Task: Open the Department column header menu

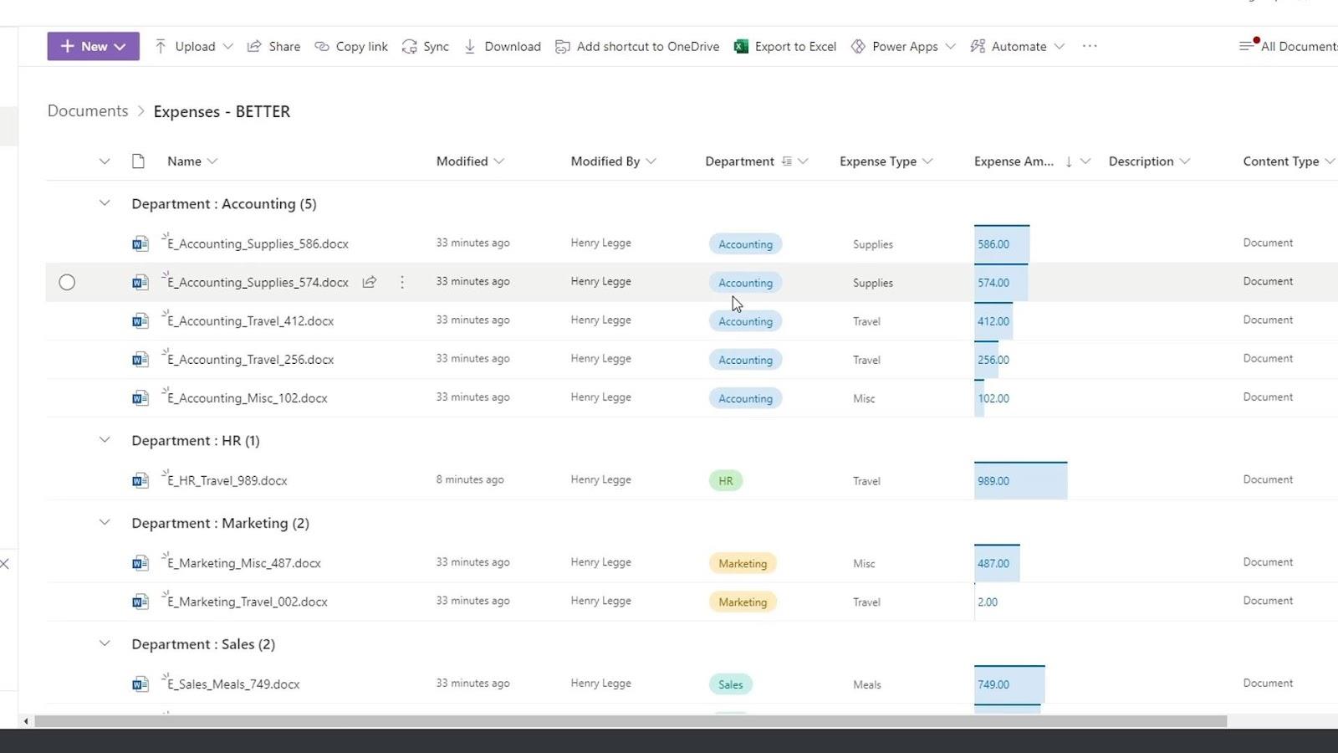Action: coord(756,161)
